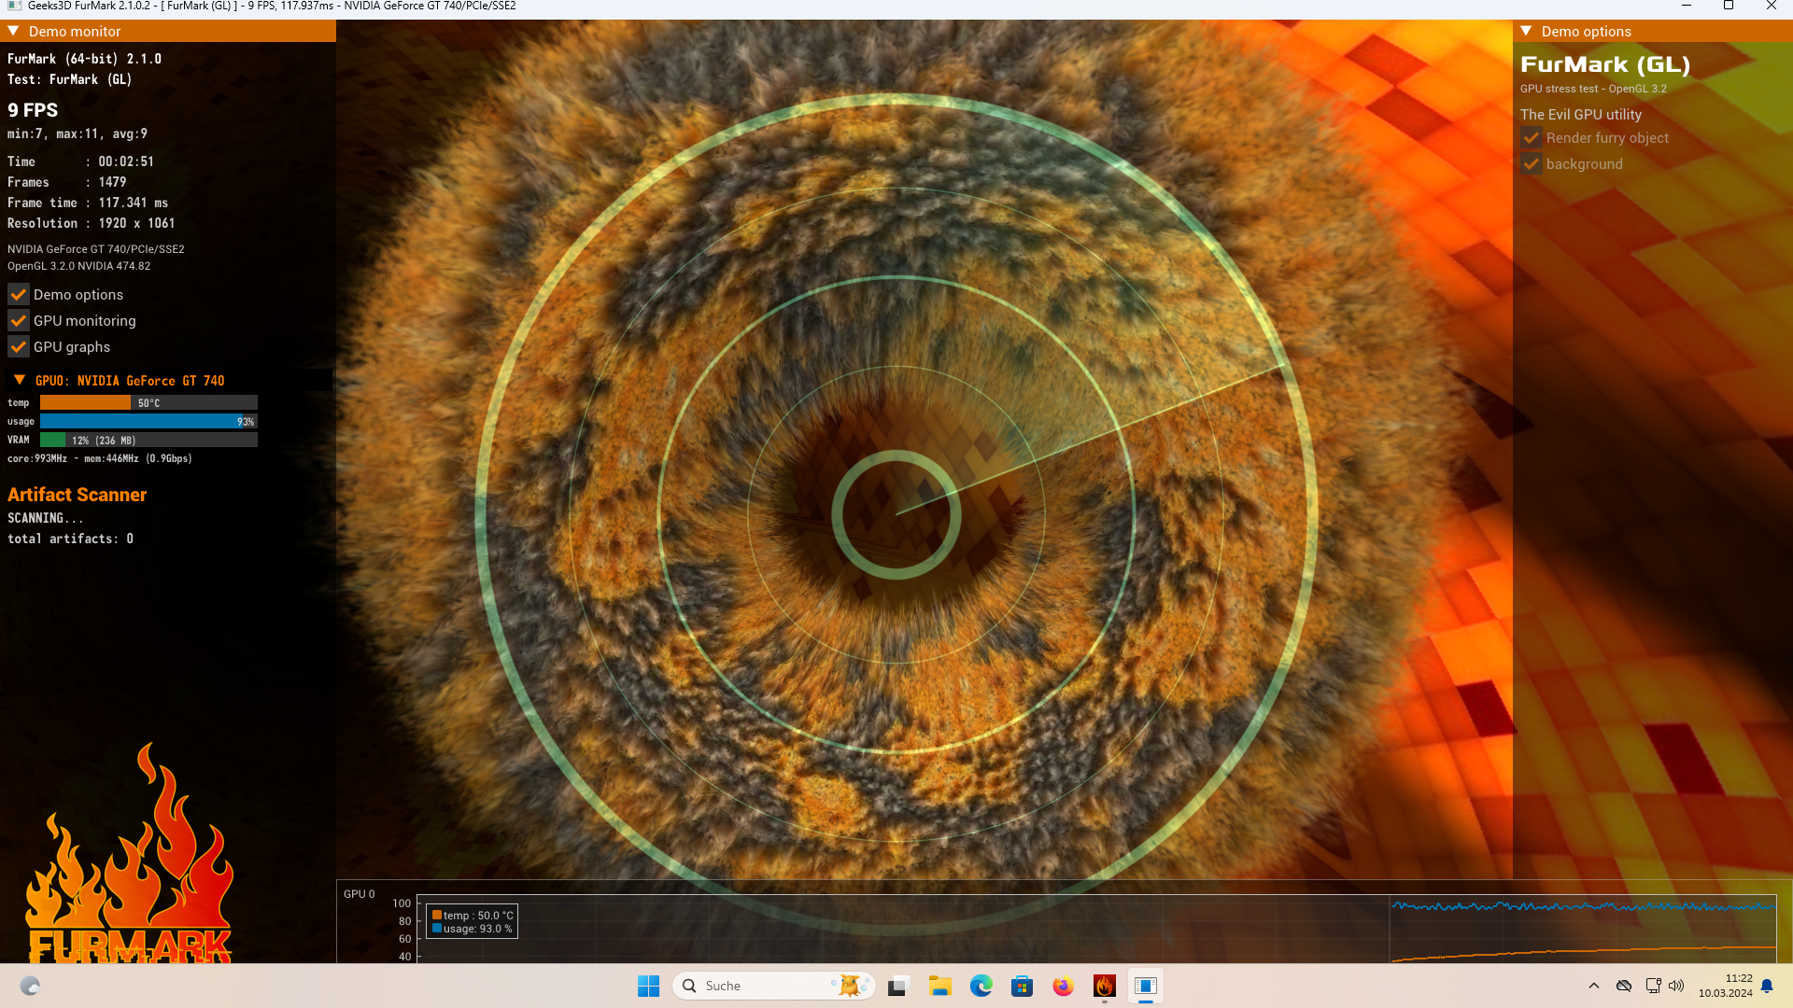Collapse the Demo options panel triangle

[x=1526, y=31]
